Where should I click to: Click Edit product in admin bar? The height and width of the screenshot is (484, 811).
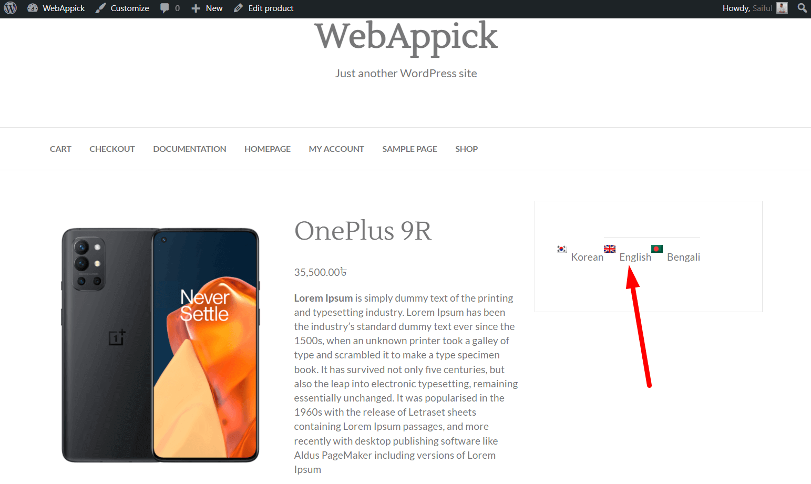tap(264, 8)
